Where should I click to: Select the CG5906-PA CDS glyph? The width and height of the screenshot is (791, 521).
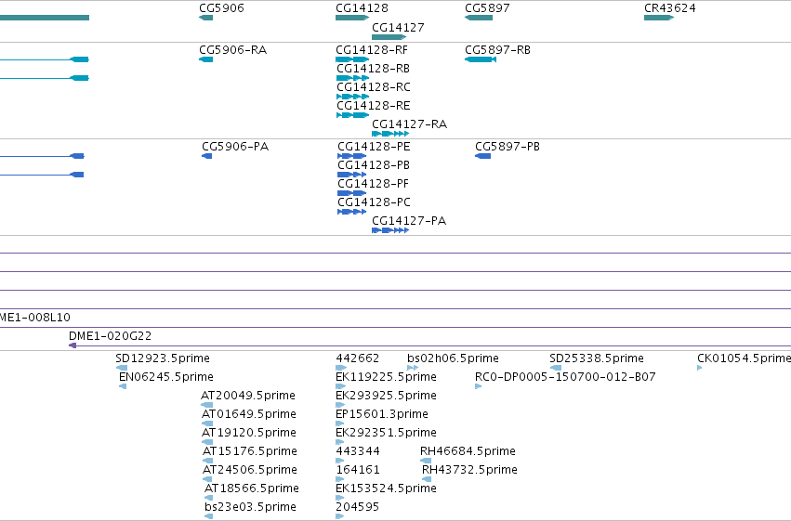(207, 156)
